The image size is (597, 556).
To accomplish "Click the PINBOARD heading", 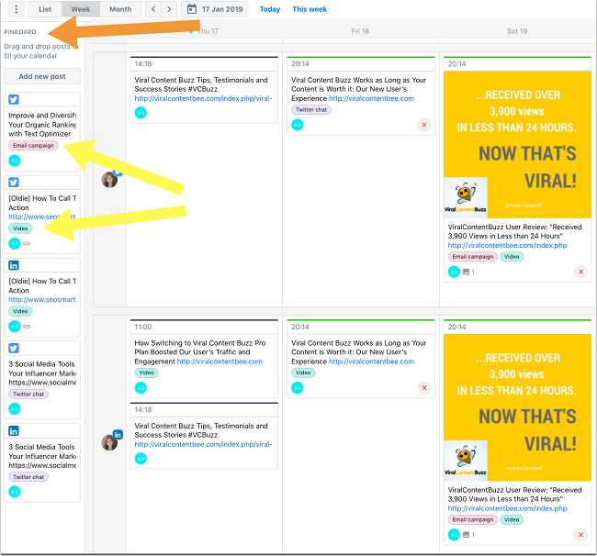I will (x=20, y=32).
